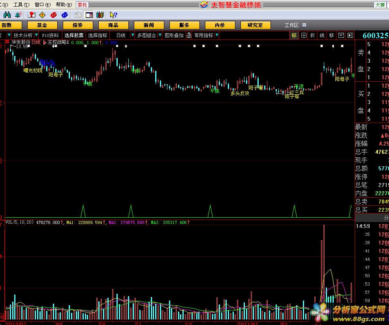Click the yellow diamond up-arrow icon
The width and height of the screenshot is (389, 325).
tap(42, 15)
